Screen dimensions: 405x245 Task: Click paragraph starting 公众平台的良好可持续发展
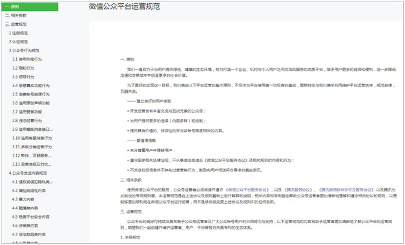click(256, 224)
